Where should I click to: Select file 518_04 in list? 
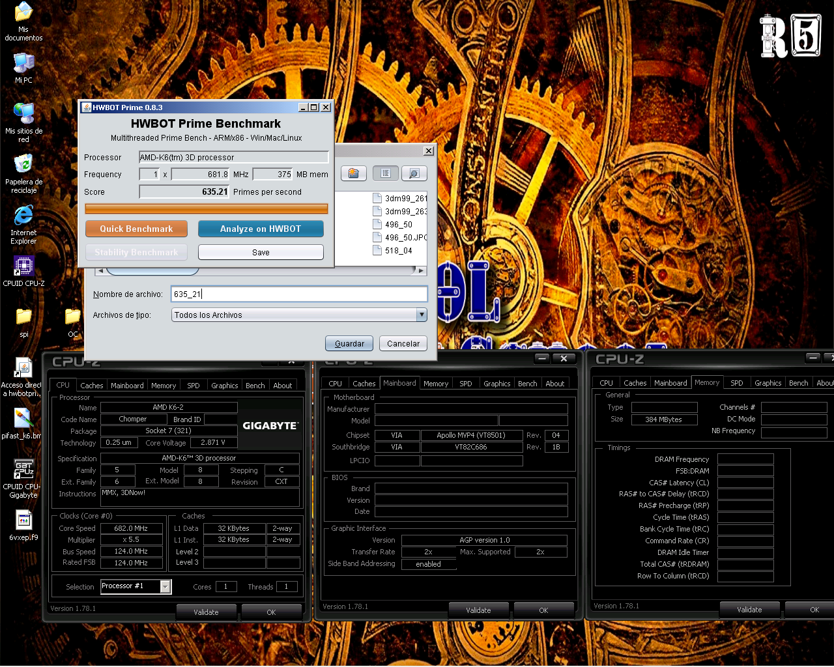click(x=393, y=250)
